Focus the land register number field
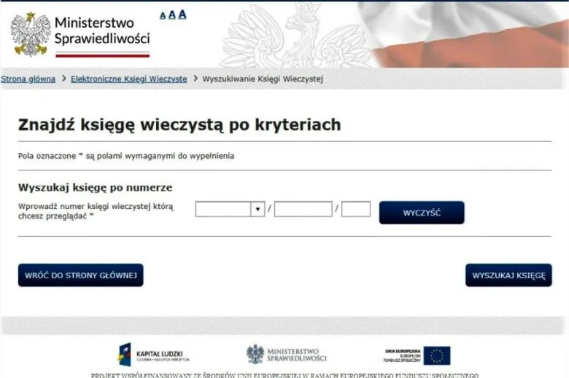 point(303,209)
